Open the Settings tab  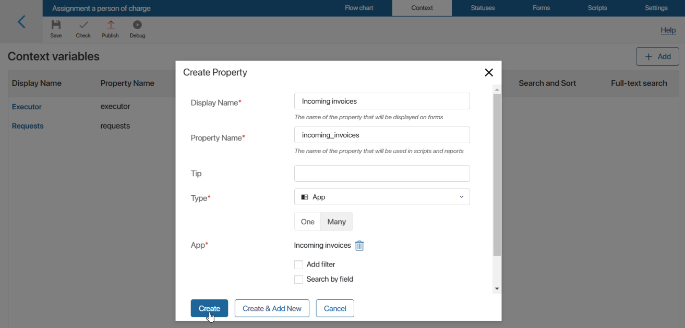click(x=656, y=8)
